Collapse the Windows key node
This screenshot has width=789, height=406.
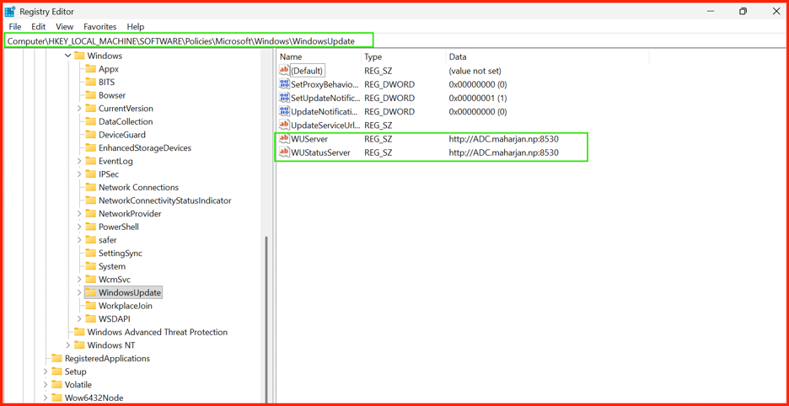point(68,56)
